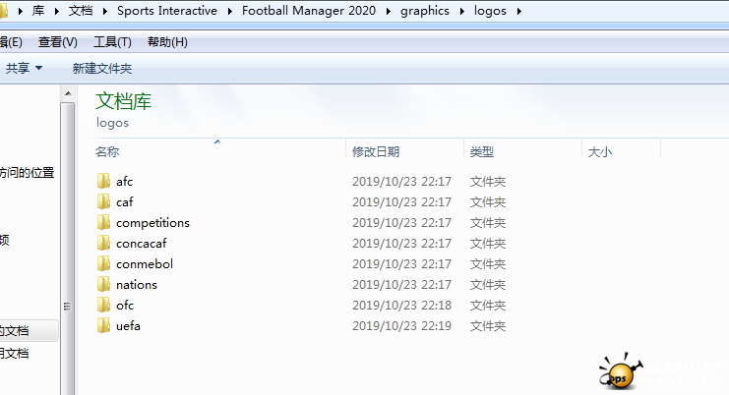Select the concacaf folder icon

[x=103, y=243]
